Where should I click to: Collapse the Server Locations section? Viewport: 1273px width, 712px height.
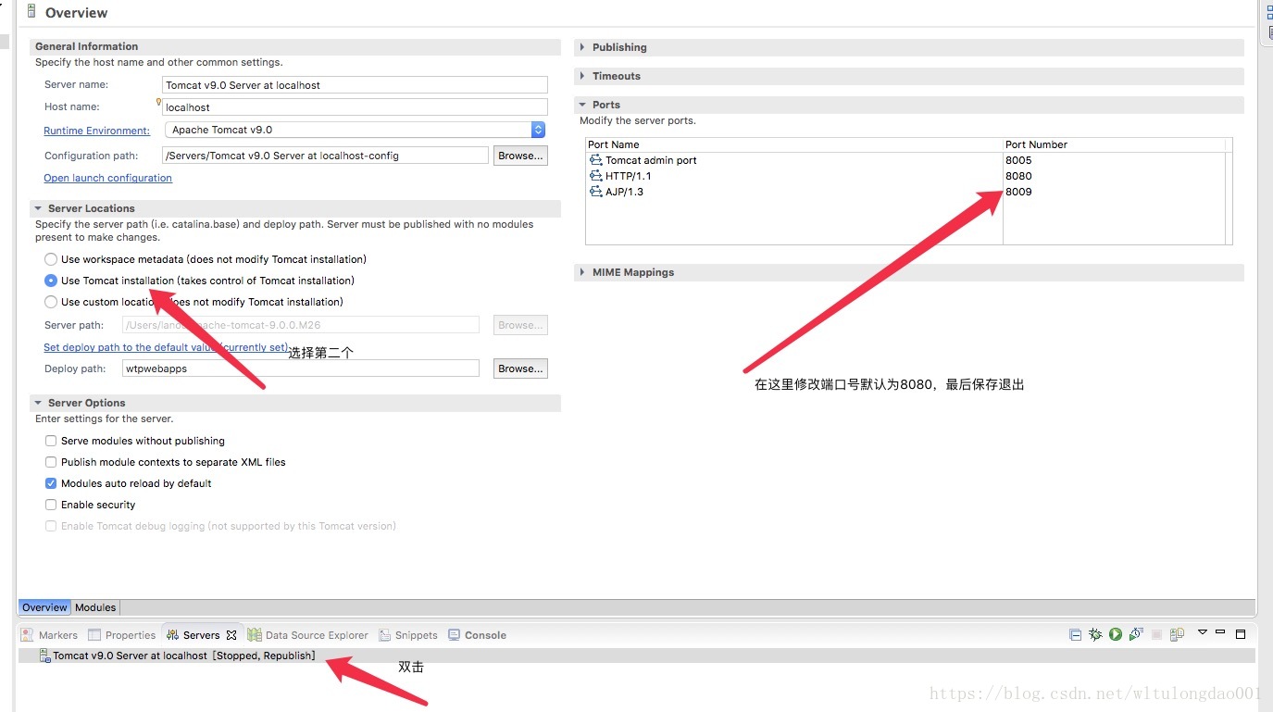38,208
